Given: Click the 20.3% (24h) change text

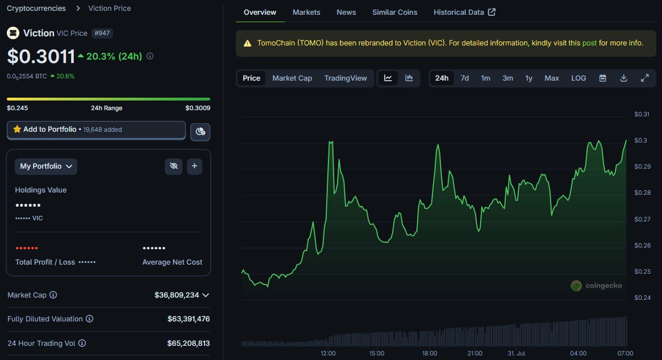Looking at the screenshot, I should pos(114,57).
